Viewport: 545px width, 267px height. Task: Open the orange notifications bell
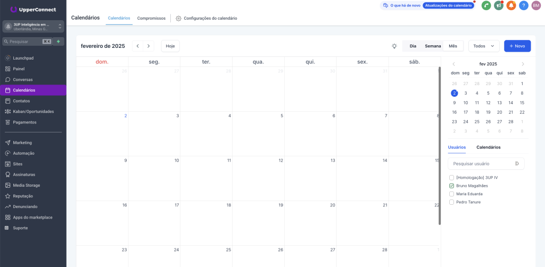click(x=511, y=5)
